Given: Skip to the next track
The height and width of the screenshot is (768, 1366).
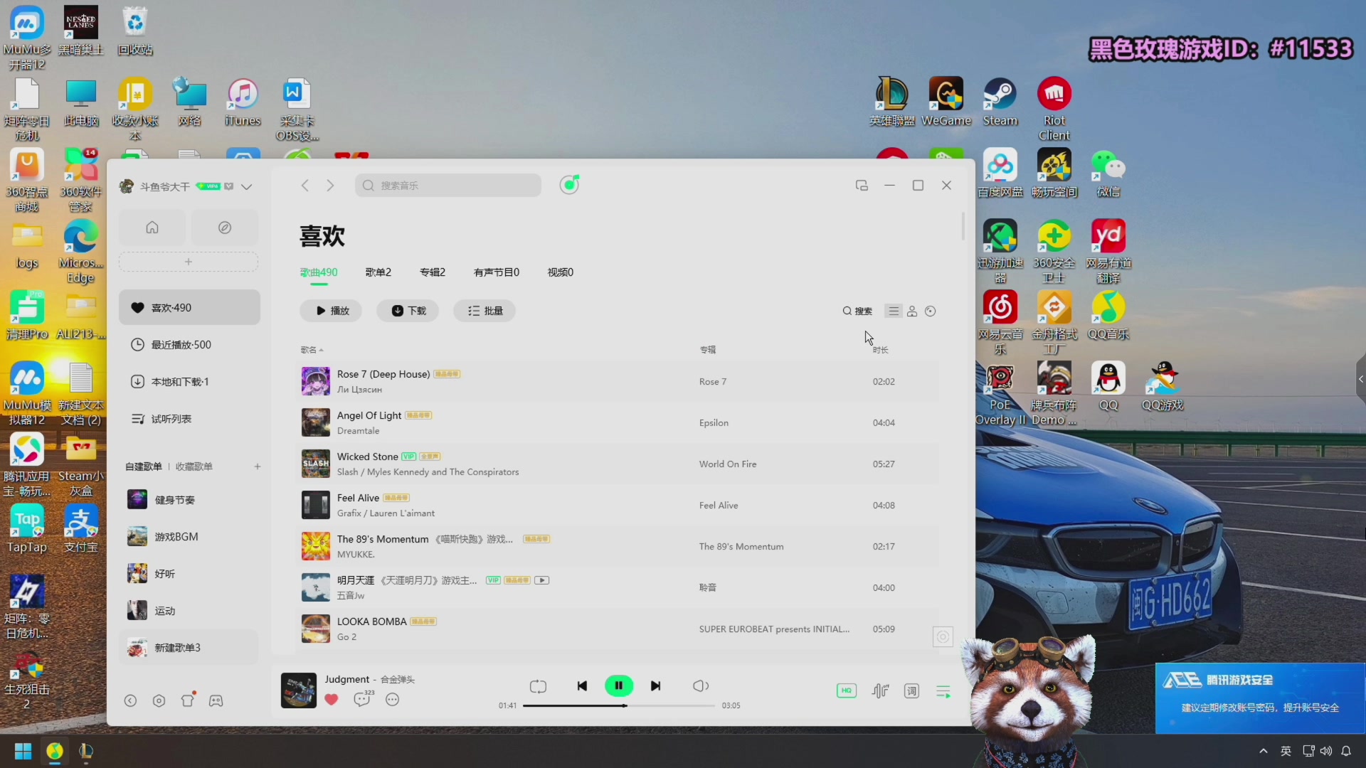Looking at the screenshot, I should [655, 686].
